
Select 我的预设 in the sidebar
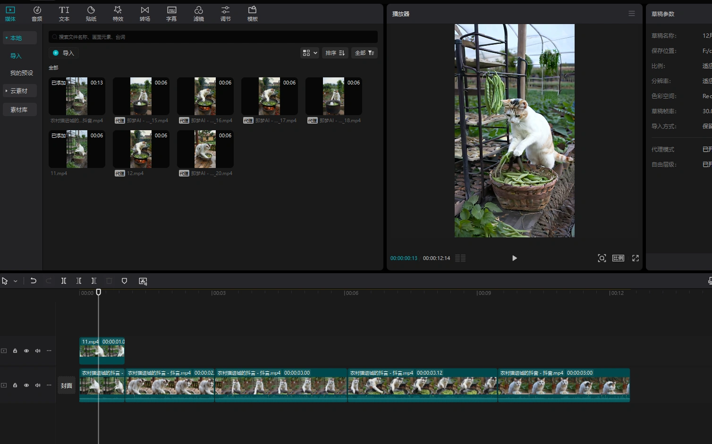(22, 73)
